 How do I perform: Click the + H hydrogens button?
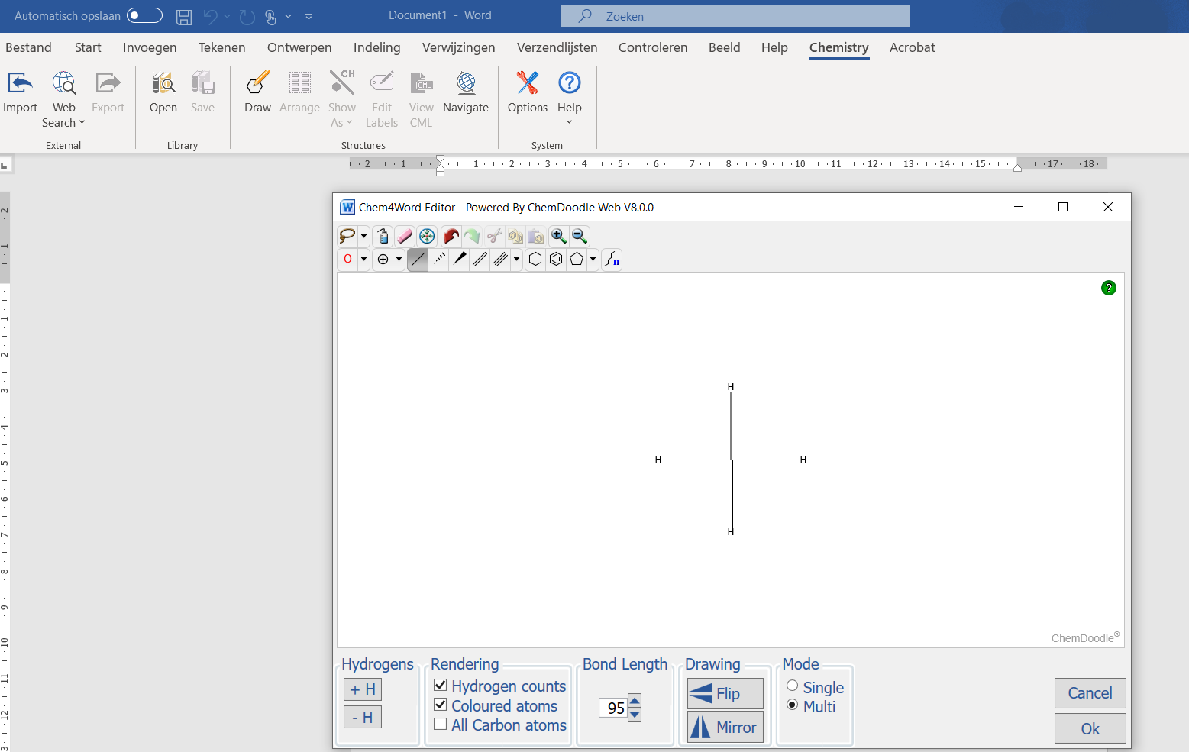pos(363,689)
